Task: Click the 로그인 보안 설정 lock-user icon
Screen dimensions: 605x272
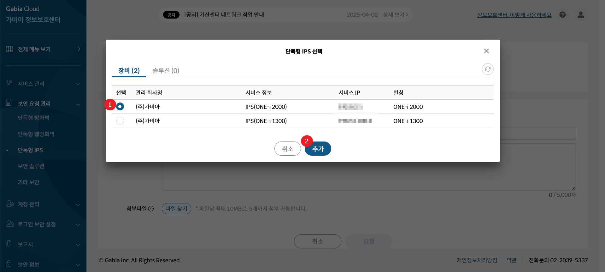Action: 10,224
